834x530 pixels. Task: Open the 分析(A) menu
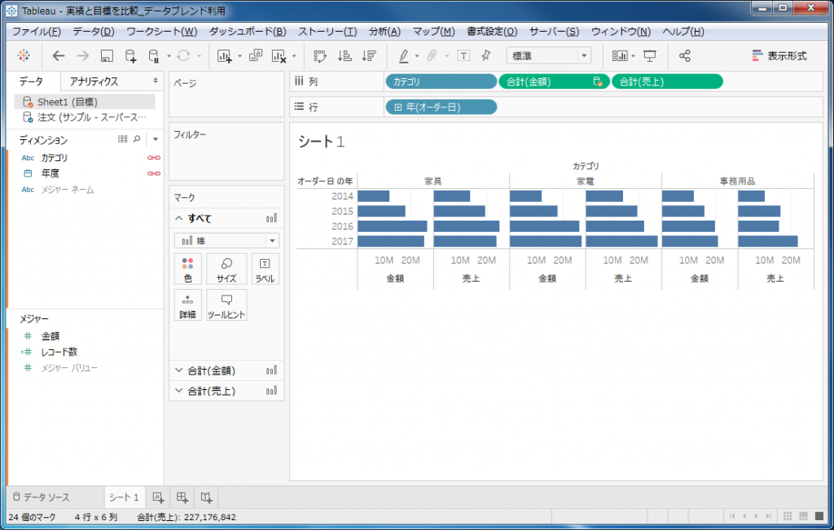384,32
